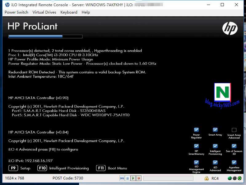Toggle the iLO Management Engine checkbox
Image resolution: width=246 pixels, height=185 pixels.
tap(196, 162)
